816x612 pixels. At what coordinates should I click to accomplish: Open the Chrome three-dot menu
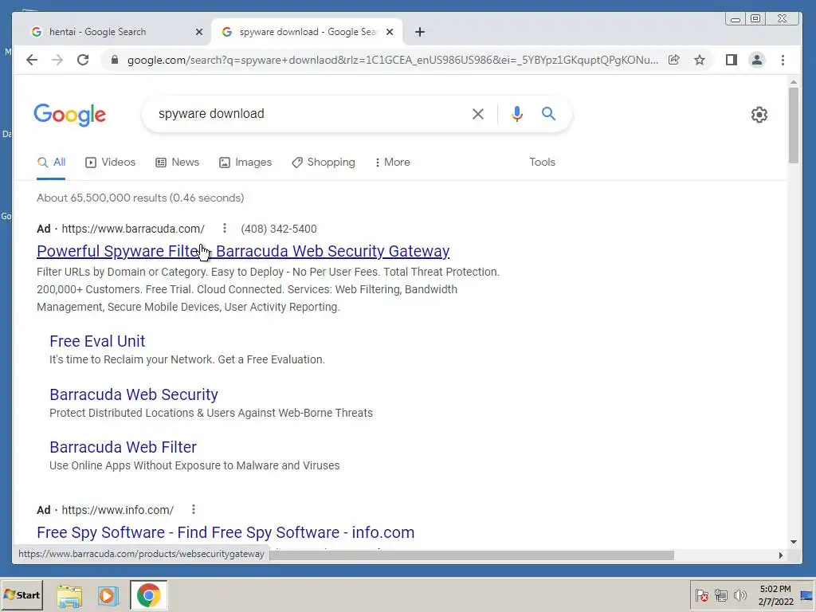(783, 60)
